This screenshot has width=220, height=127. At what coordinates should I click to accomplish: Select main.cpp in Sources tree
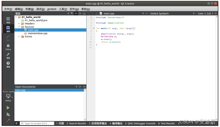pos(33,30)
